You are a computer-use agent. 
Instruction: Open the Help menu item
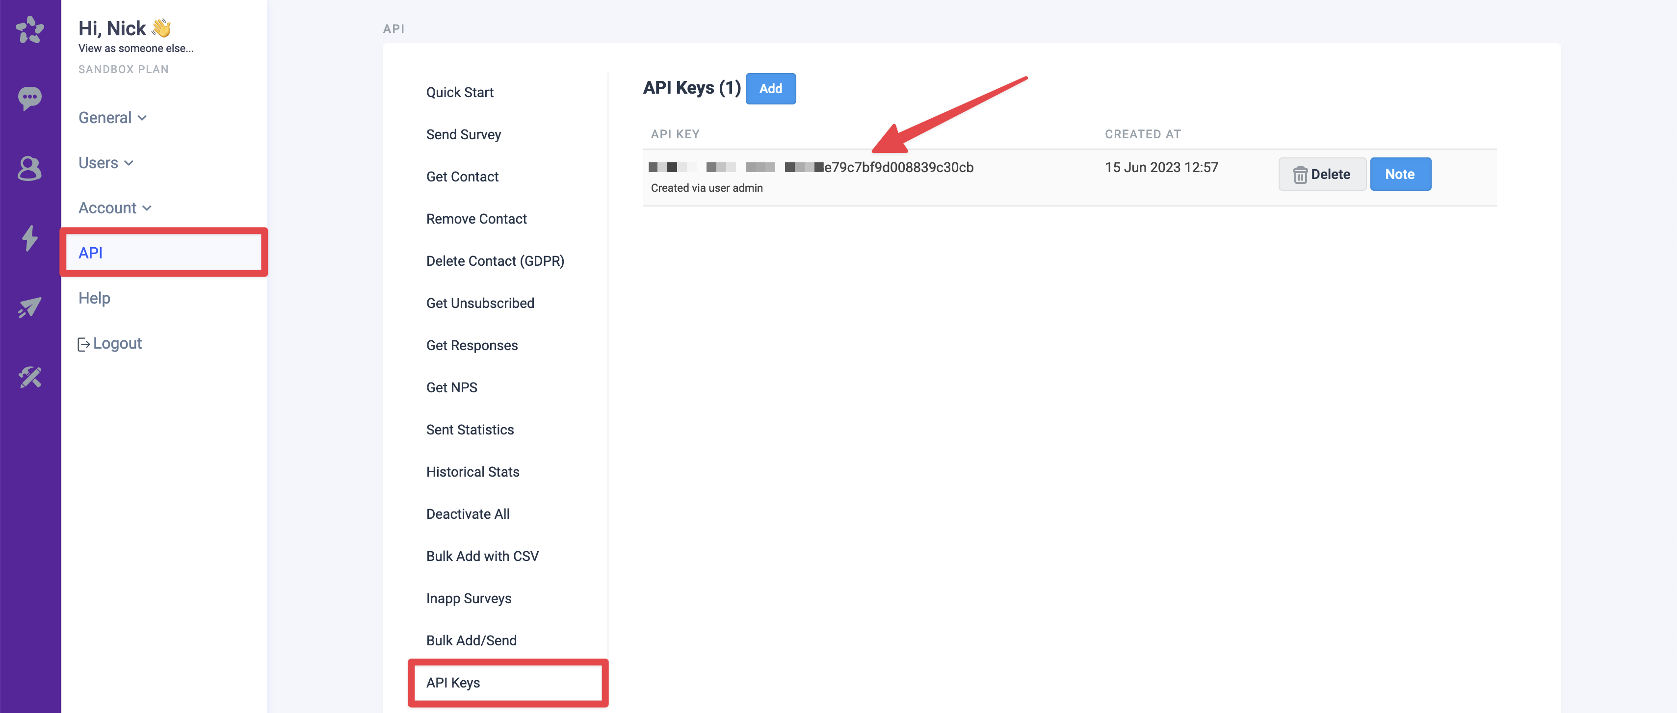[94, 298]
